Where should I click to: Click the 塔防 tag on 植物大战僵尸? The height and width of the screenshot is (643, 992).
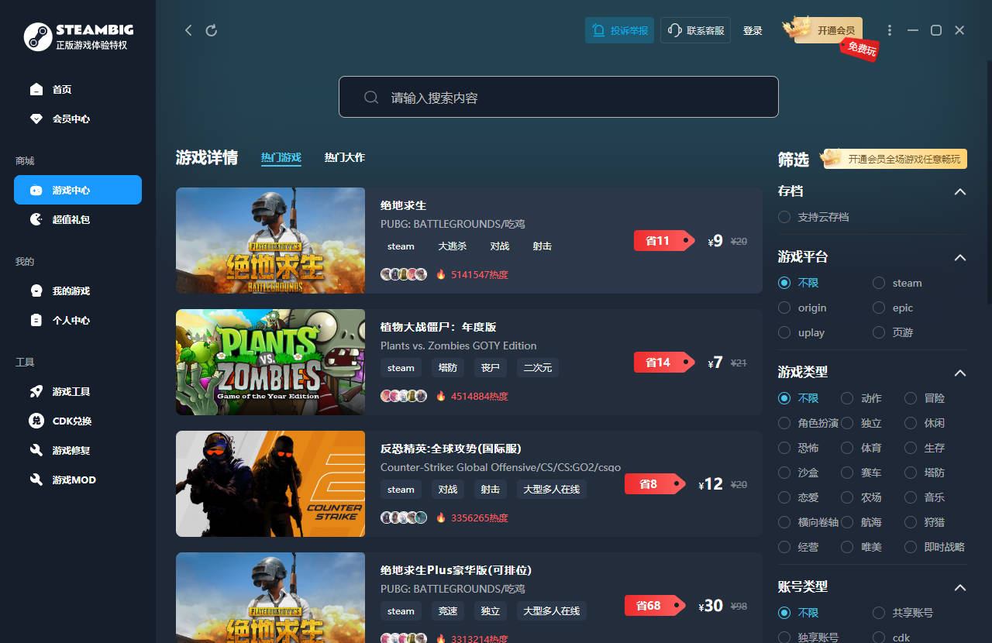(447, 368)
